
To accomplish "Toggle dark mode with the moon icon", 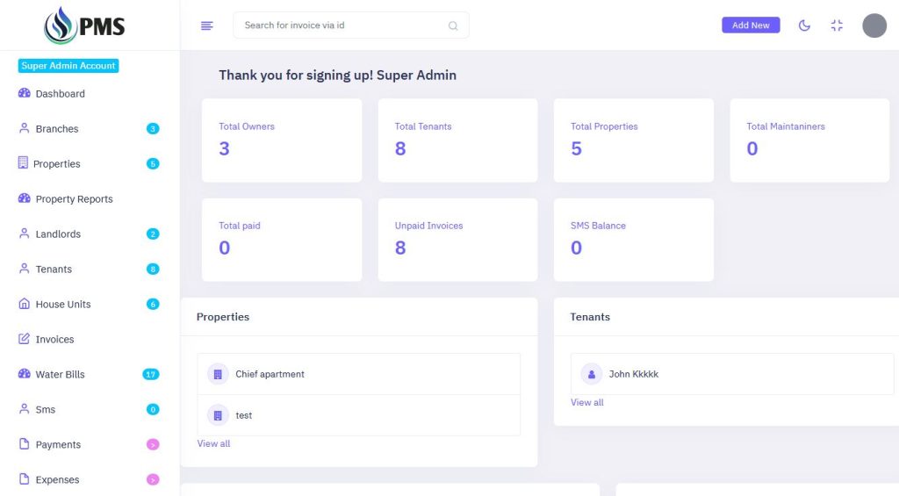I will [x=804, y=25].
